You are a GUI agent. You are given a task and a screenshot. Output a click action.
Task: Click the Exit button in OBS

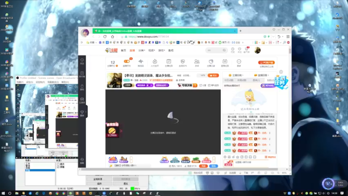coord(126,184)
